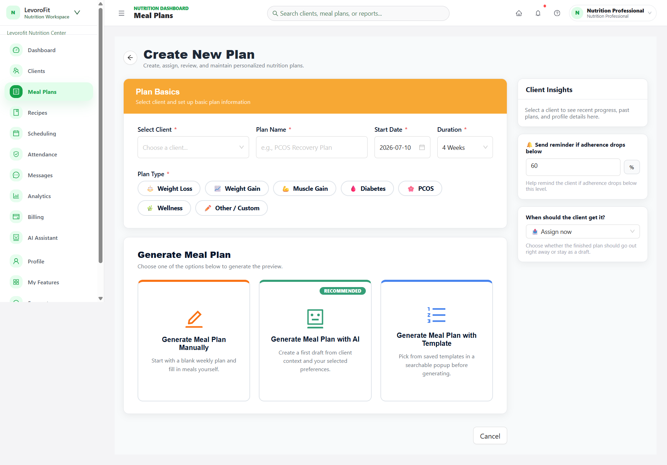667x465 pixels.
Task: Open Dashboard in the sidebar
Action: 49,50
